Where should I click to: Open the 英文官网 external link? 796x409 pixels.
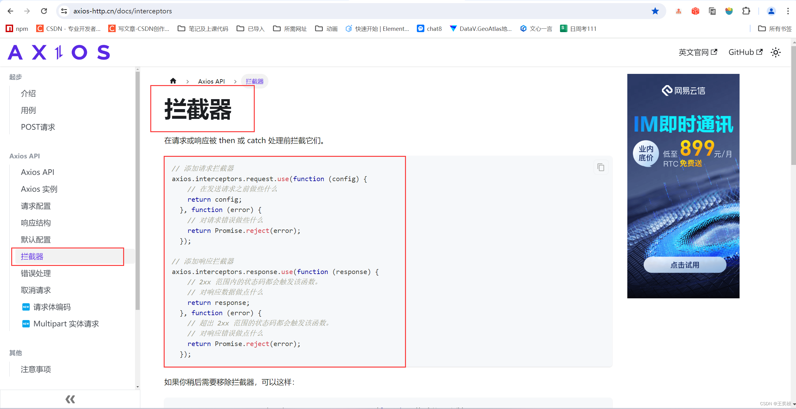coord(697,52)
